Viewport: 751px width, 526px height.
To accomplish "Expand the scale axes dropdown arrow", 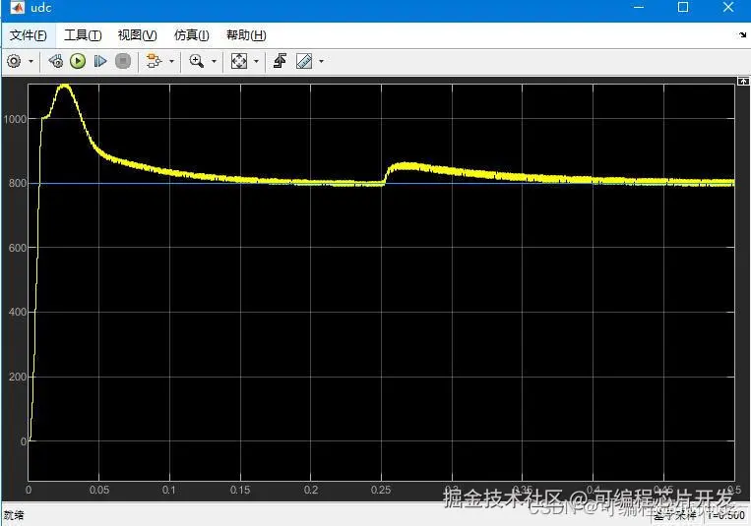I will coord(256,61).
